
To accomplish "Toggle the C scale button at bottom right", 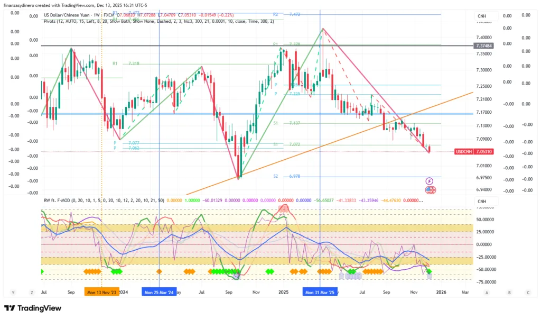I will (528, 292).
